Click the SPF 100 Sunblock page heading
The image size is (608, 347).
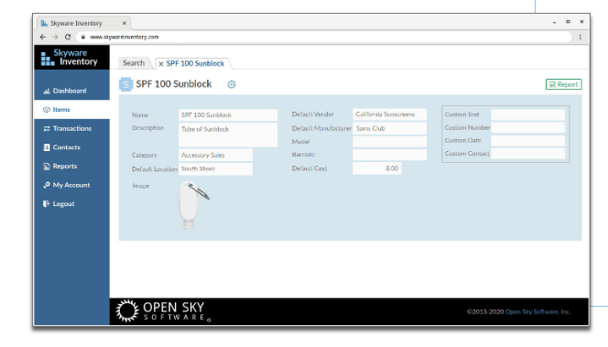click(x=174, y=84)
